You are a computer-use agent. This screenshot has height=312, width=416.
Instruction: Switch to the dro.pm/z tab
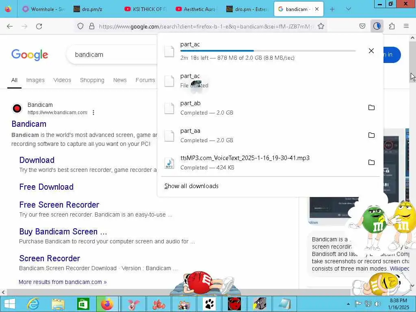[94, 9]
